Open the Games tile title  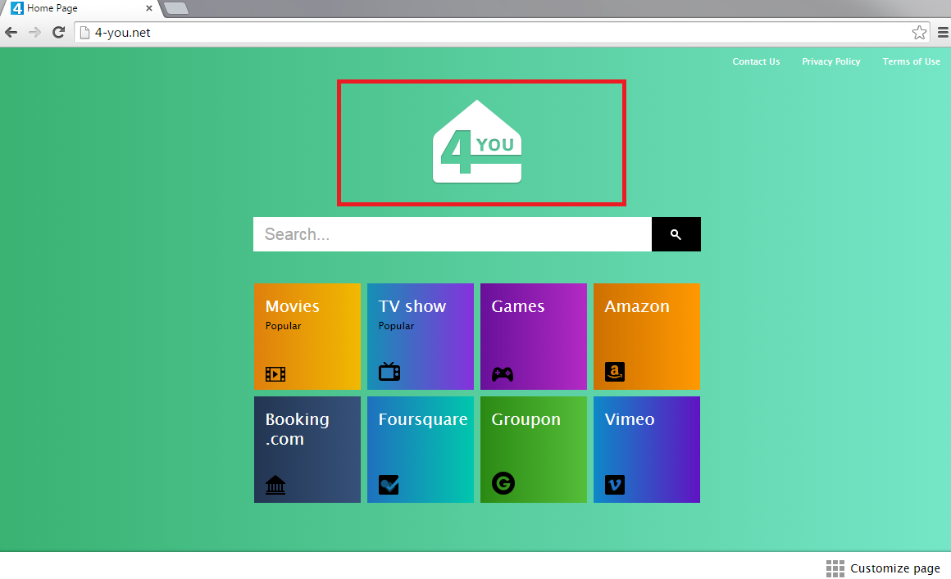(518, 306)
